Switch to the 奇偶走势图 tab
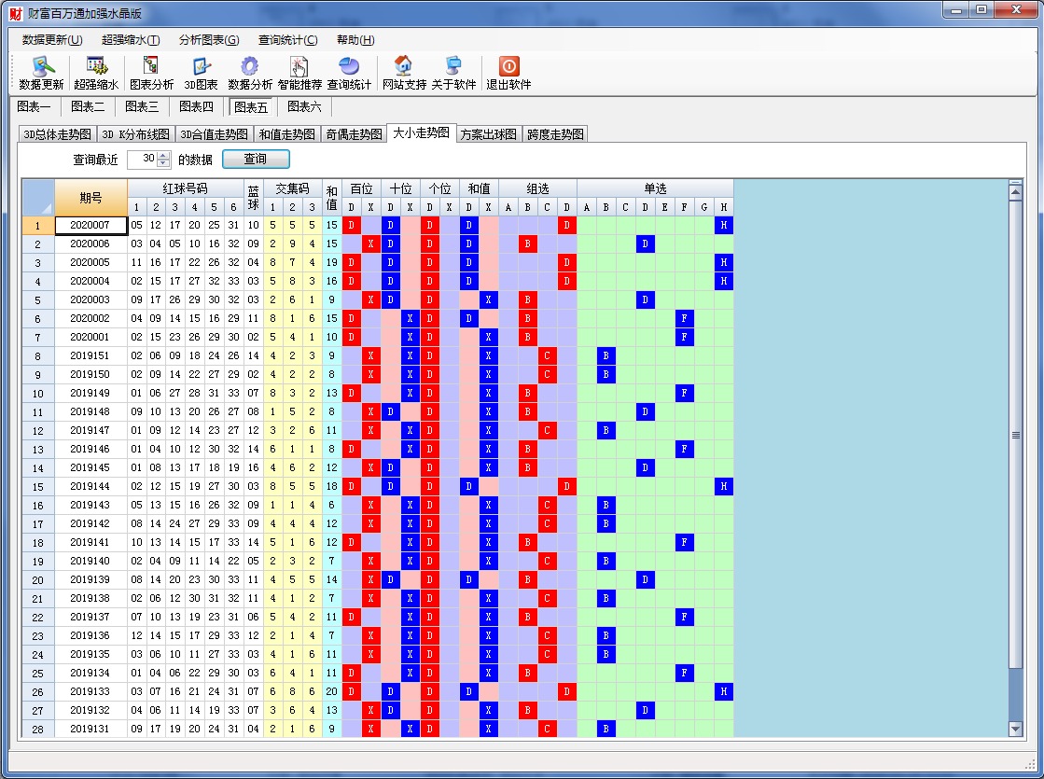 [354, 134]
